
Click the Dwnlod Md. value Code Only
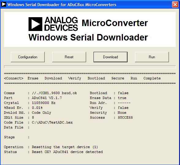(x=41, y=113)
